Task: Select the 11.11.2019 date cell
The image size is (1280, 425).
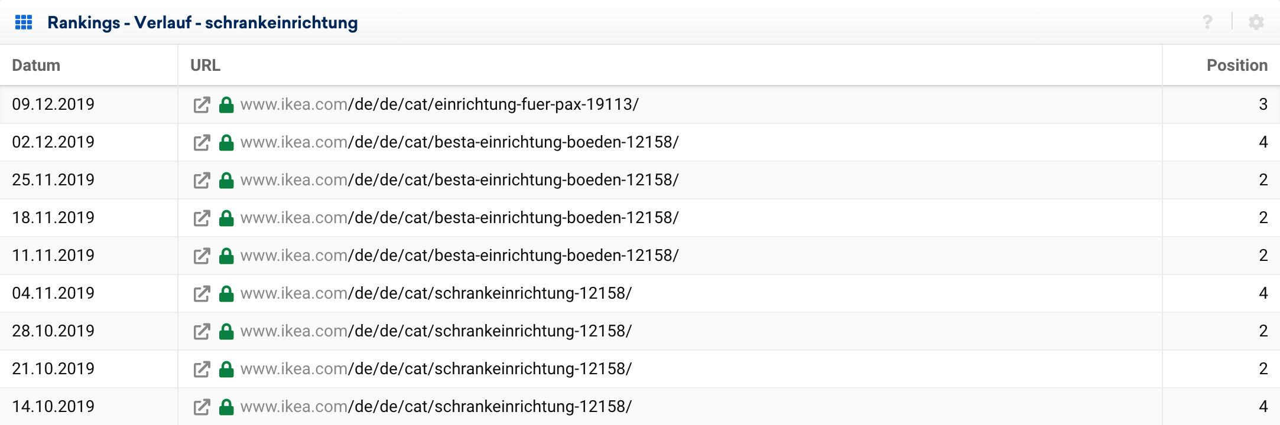Action: 53,256
